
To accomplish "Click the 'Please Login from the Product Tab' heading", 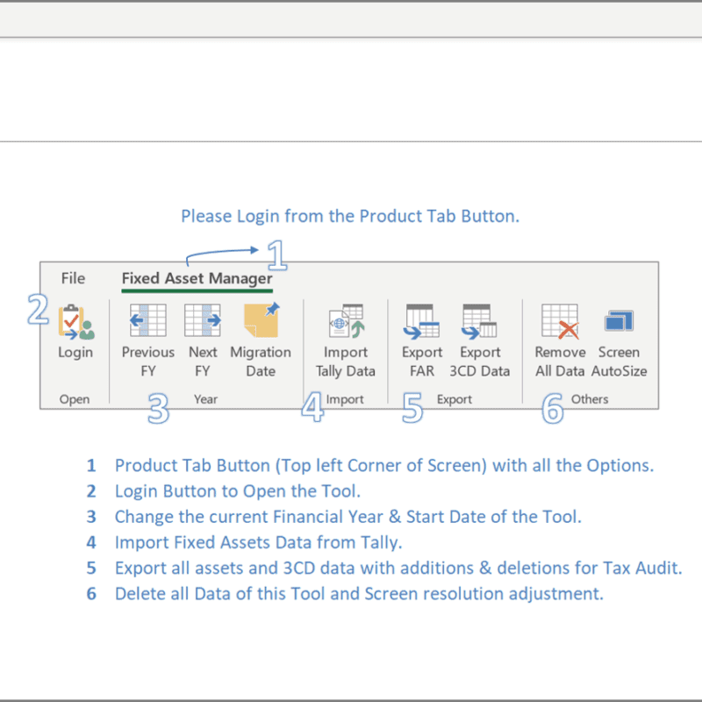I will coord(349,216).
